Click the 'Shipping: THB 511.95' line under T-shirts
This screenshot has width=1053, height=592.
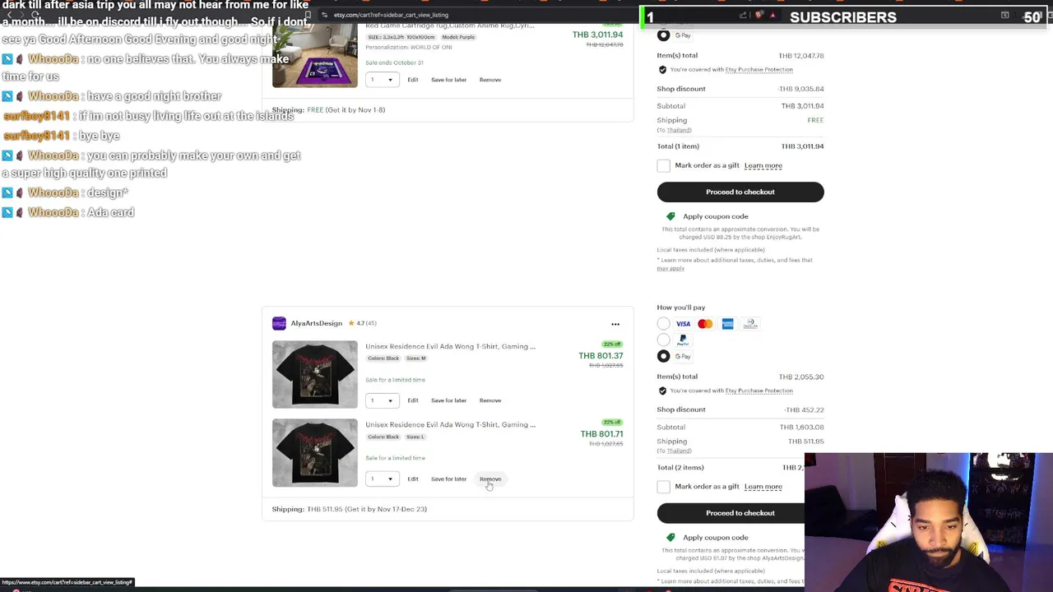click(350, 509)
